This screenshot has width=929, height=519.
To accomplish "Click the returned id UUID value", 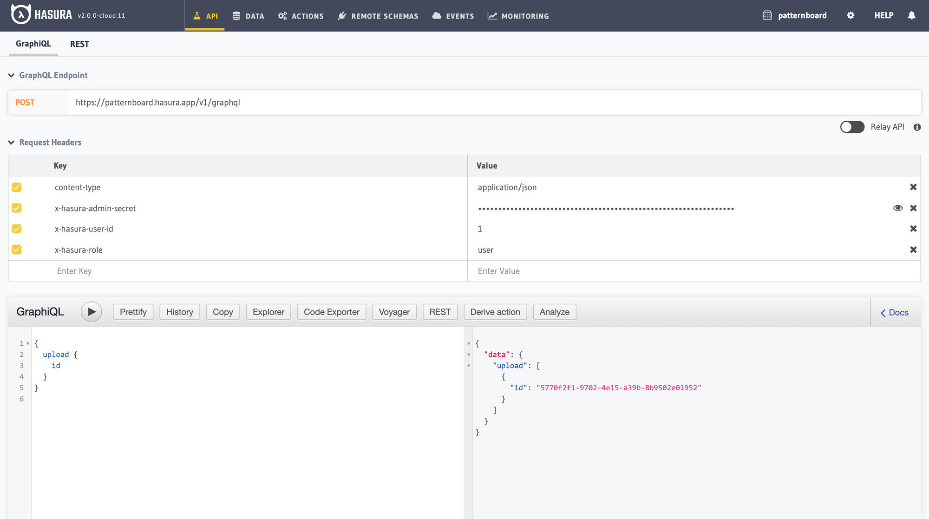I will coord(619,388).
